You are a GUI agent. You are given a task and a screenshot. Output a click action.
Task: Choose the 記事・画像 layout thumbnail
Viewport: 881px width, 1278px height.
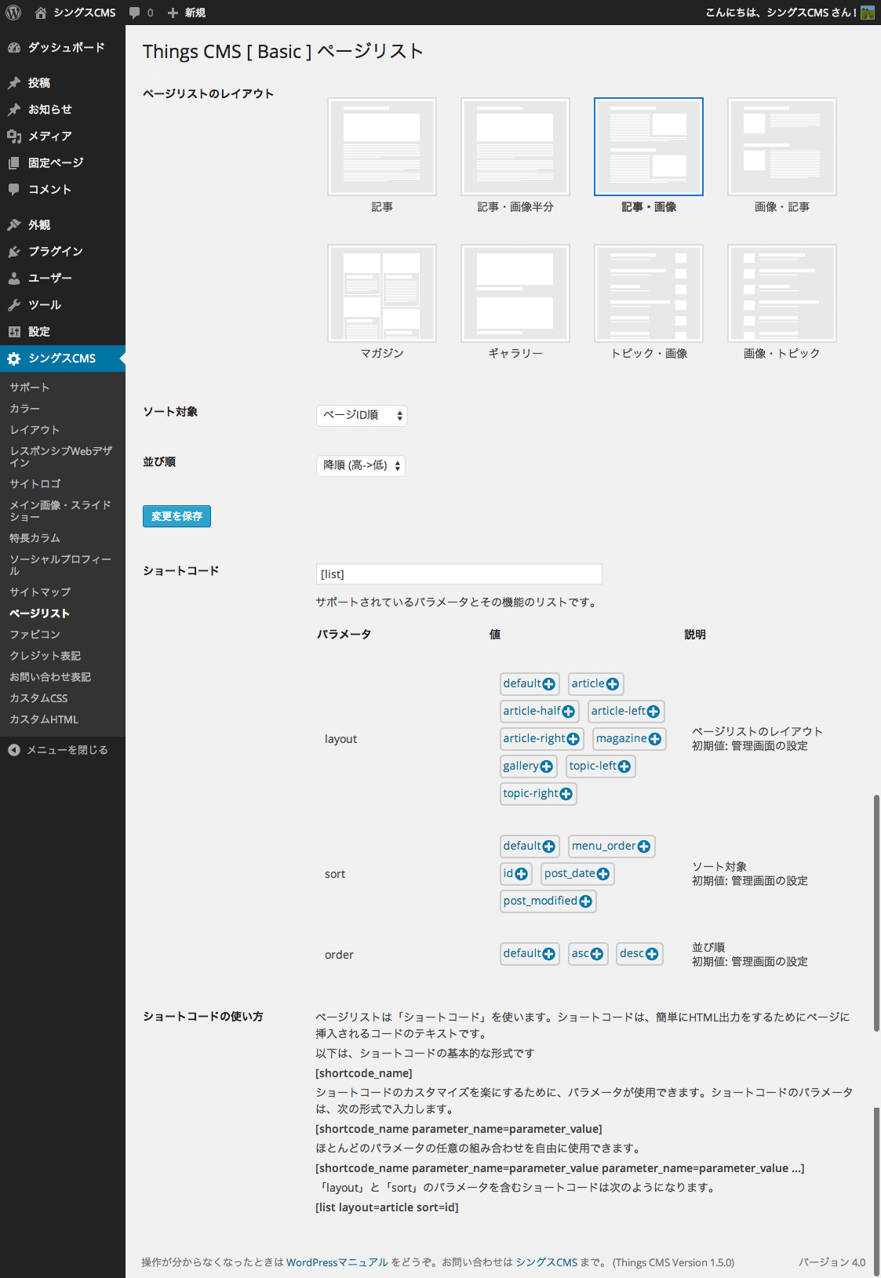[x=649, y=147]
